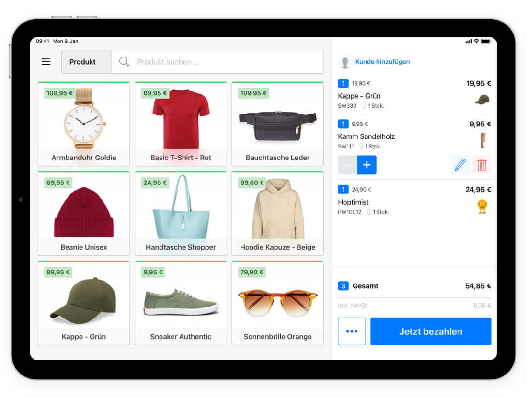The width and height of the screenshot is (527, 398).
Task: Add Basic T-Shirt - Rot to cart
Action: 181,124
